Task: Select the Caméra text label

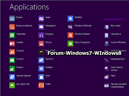Action: click(x=20, y=42)
